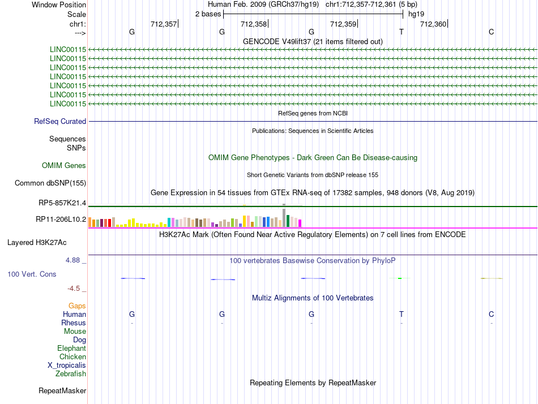The width and height of the screenshot is (538, 404).
Task: Click the Sequences subtrack label
Action: click(67, 139)
